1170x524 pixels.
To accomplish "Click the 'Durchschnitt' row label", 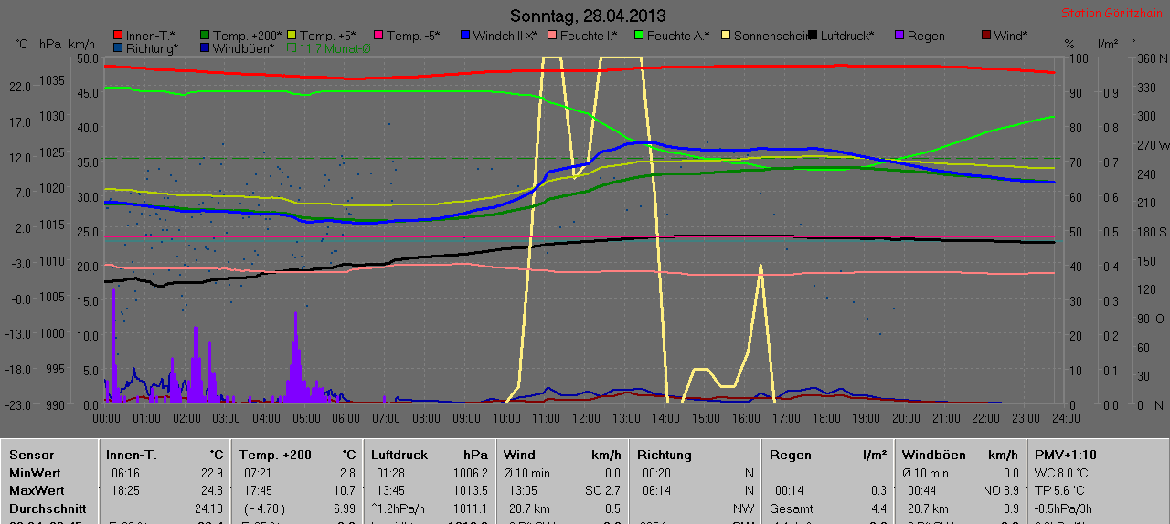I will point(48,508).
